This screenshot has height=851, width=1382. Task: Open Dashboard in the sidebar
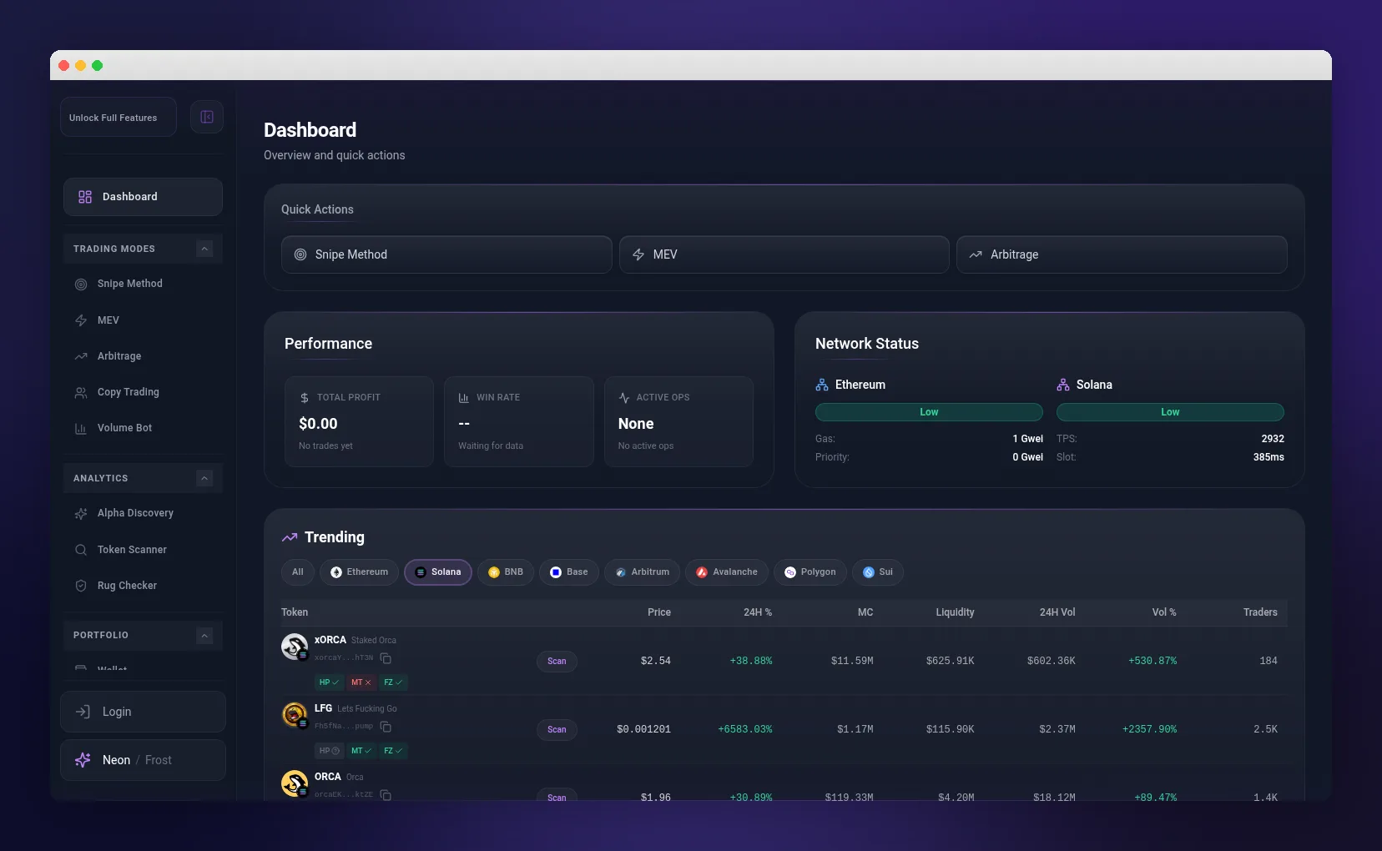[143, 197]
